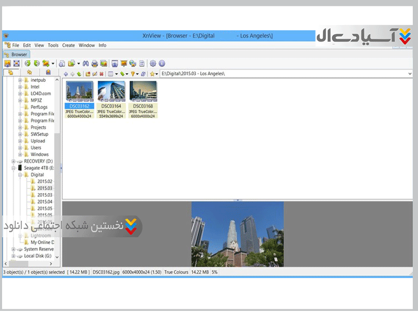418x313 pixels.
Task: Expand the RECOVERY (D:) drive node
Action: click(x=14, y=161)
